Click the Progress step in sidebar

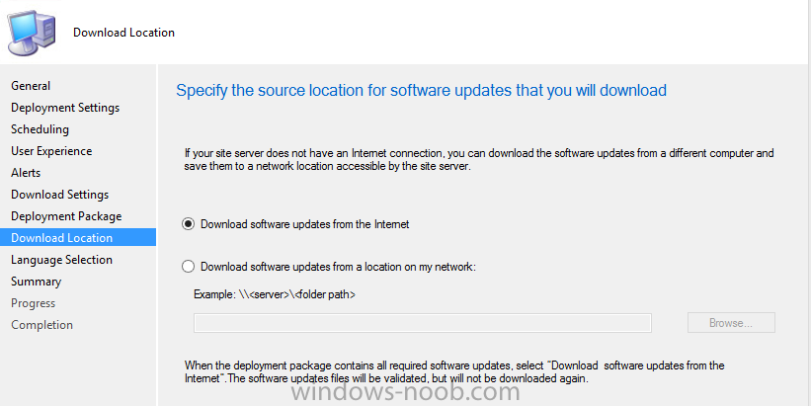(33, 303)
